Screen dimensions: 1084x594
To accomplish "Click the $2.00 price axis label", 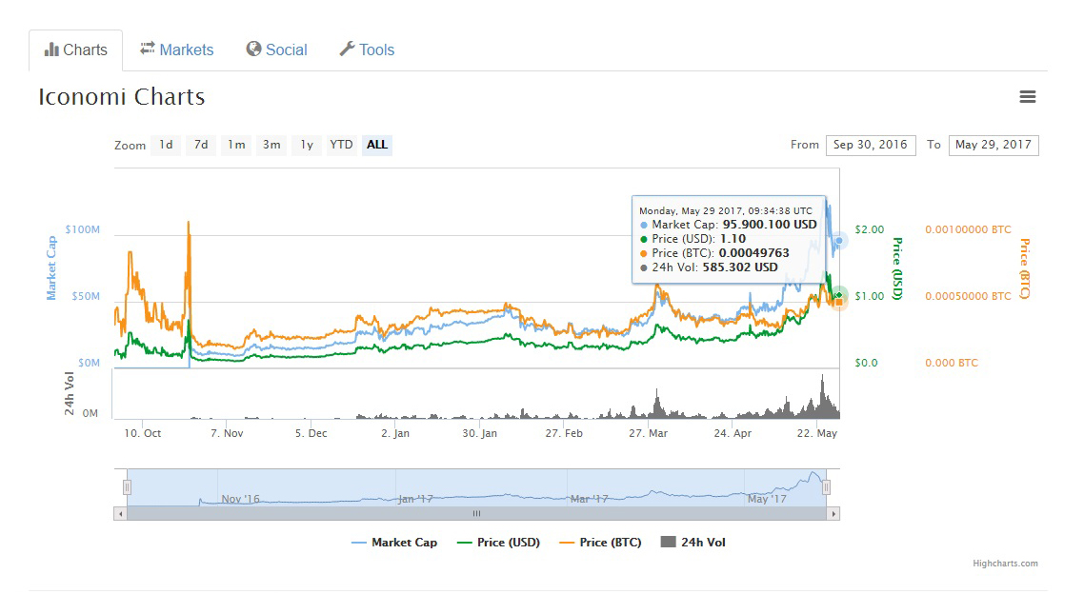I will click(x=869, y=229).
